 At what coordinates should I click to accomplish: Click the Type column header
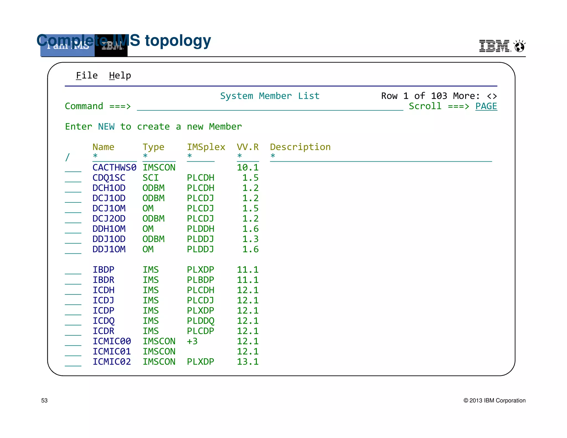point(153,147)
